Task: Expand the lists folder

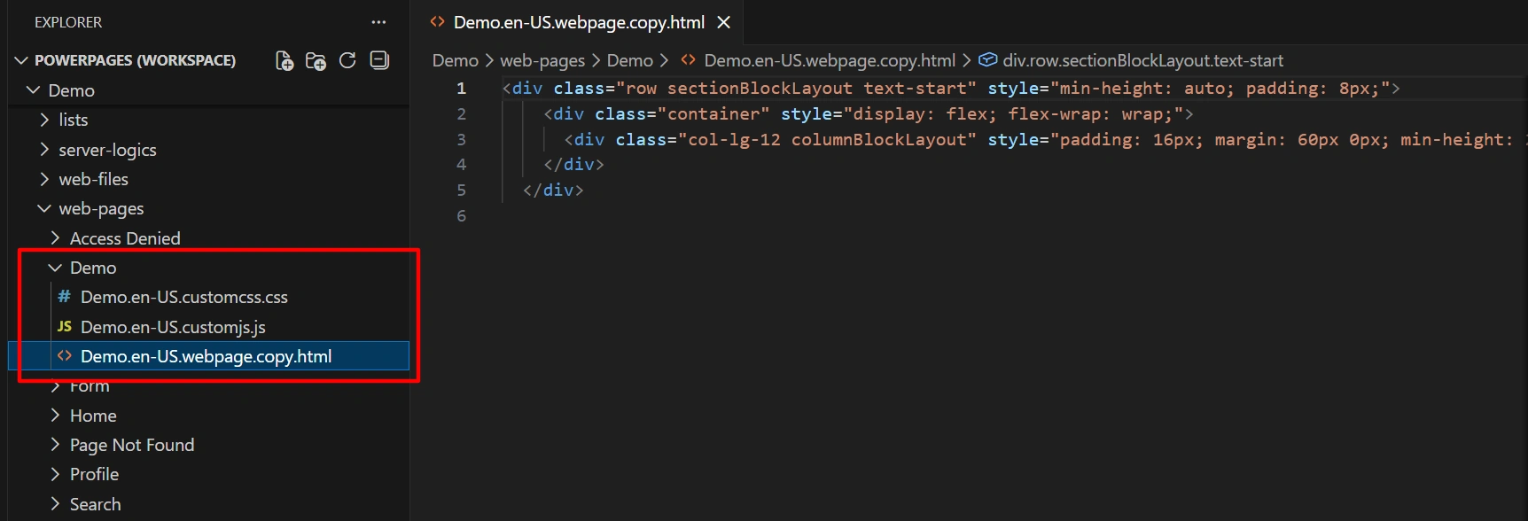Action: (44, 120)
